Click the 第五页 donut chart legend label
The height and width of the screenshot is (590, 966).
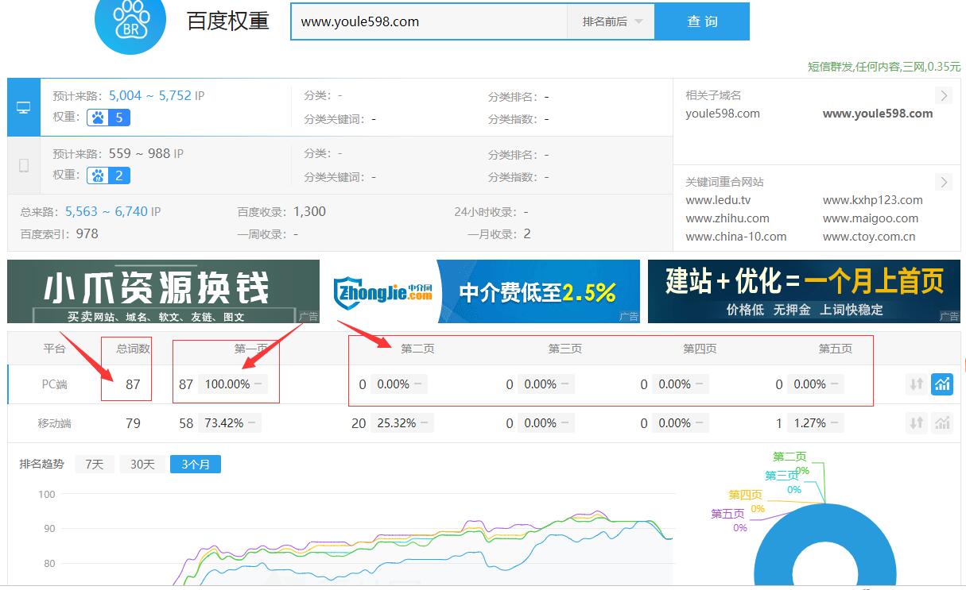[x=727, y=514]
